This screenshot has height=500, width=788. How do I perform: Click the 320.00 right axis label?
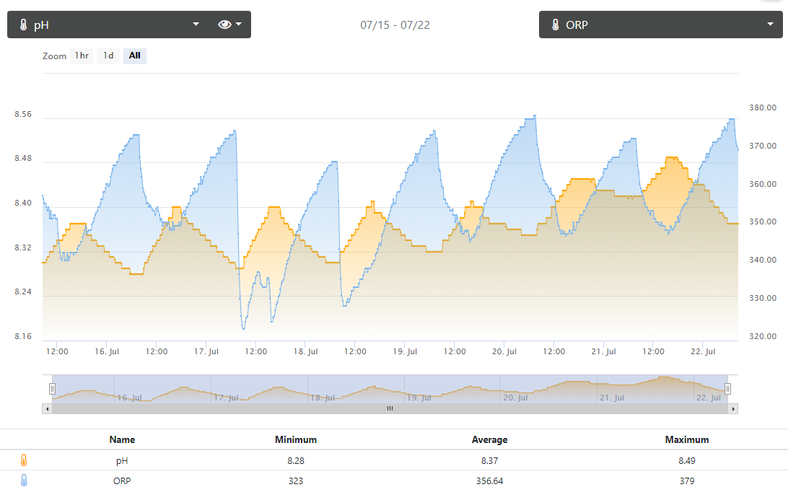tap(763, 336)
